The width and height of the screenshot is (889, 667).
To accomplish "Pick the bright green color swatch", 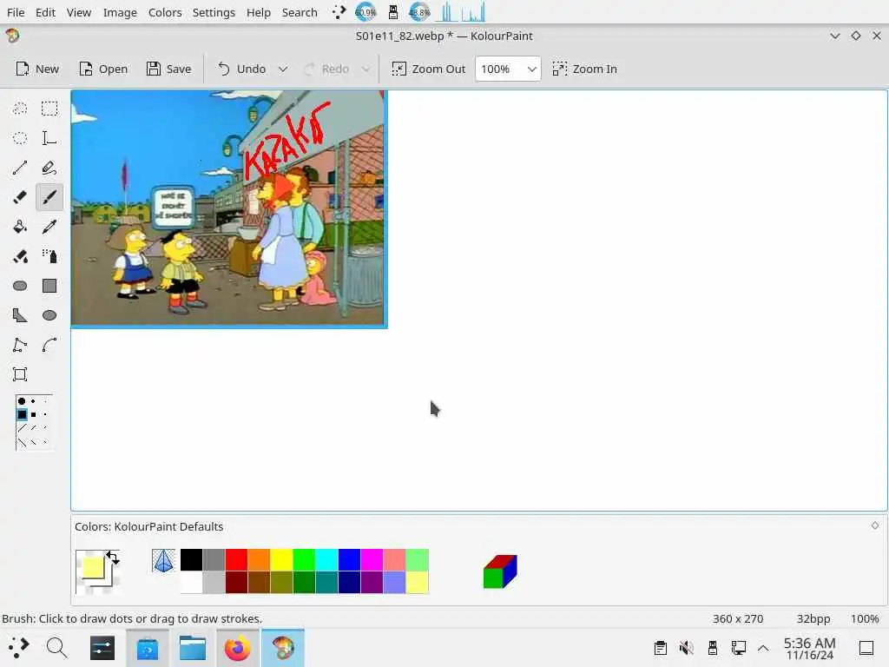I will point(304,560).
